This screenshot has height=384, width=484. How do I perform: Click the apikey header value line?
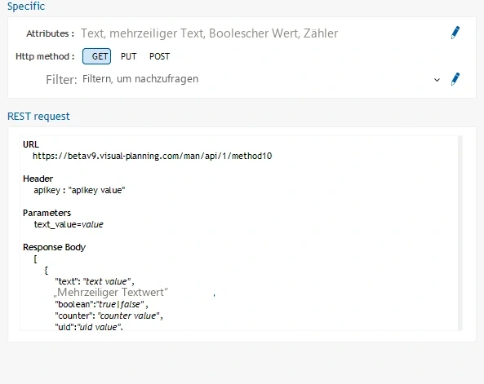[79, 190]
